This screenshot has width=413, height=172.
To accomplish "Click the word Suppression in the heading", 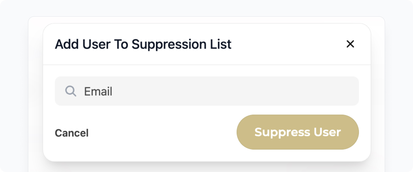I will click(x=169, y=45).
